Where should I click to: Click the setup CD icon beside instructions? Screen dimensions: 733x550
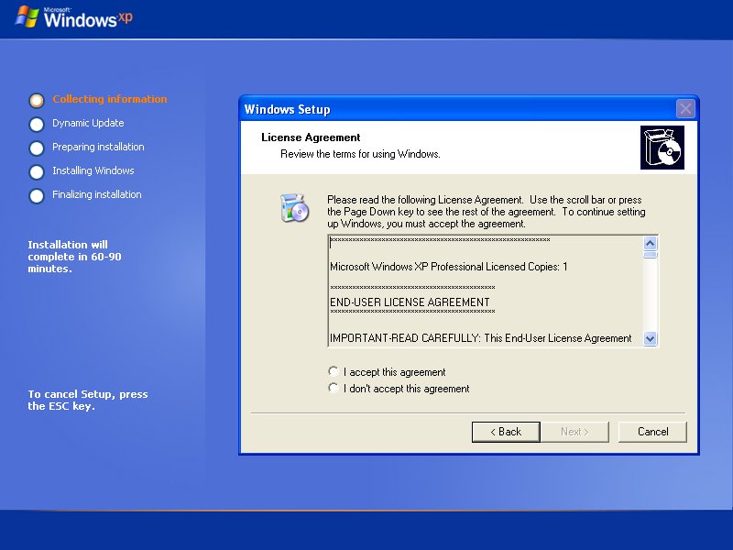(294, 208)
